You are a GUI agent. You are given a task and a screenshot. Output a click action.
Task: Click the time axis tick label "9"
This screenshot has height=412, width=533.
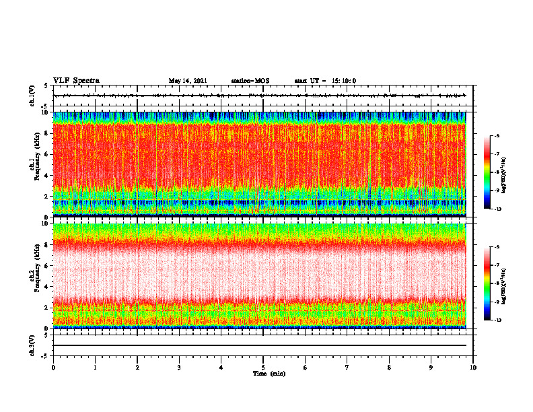point(431,368)
